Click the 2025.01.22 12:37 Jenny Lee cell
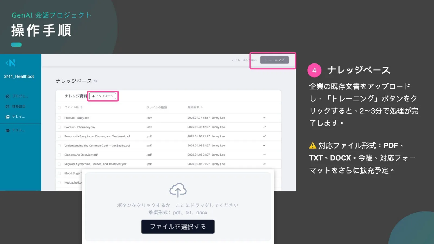434x244 pixels. coord(206,127)
